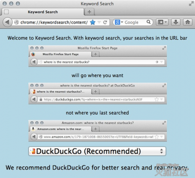195x178 pixels.
Task: Open a new tab with plus button
Action: point(89,12)
